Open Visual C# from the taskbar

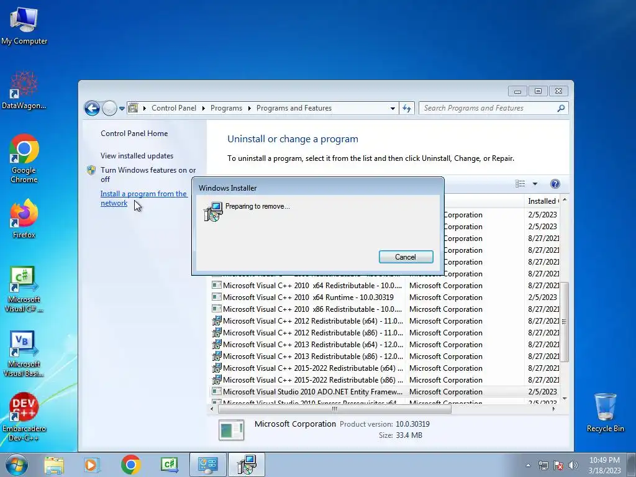[x=169, y=465]
